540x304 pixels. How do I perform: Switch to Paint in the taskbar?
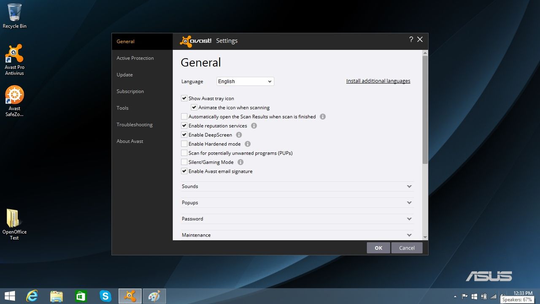154,296
